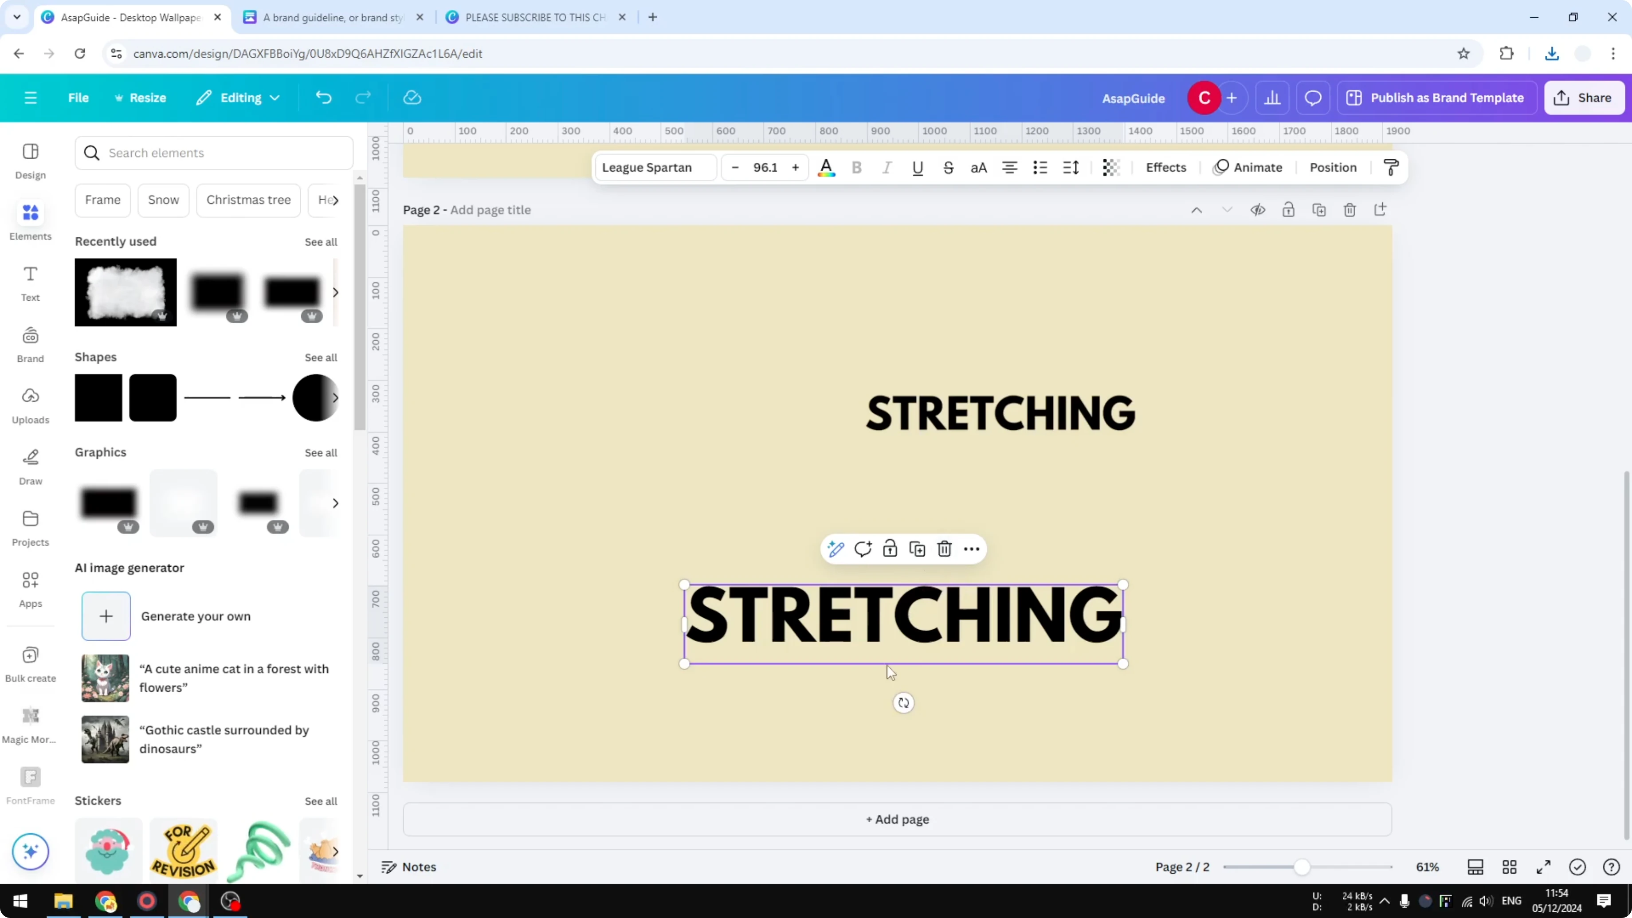Delete the selected text element

(945, 549)
